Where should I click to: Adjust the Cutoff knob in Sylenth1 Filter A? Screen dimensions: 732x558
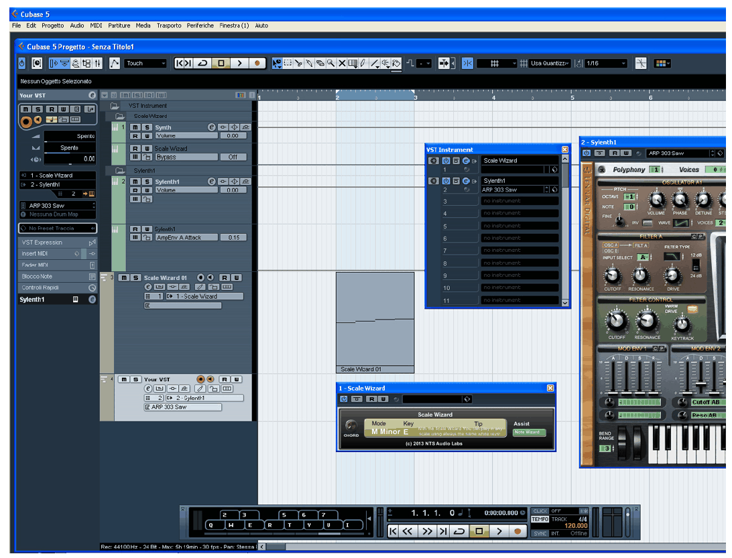click(612, 277)
